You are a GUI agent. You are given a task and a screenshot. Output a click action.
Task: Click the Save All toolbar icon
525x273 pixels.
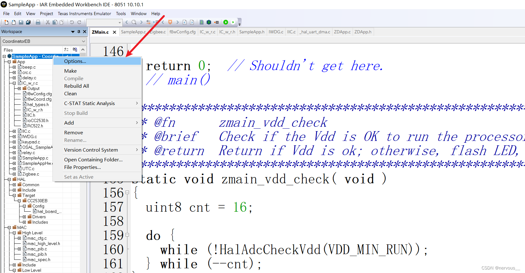tap(28, 22)
